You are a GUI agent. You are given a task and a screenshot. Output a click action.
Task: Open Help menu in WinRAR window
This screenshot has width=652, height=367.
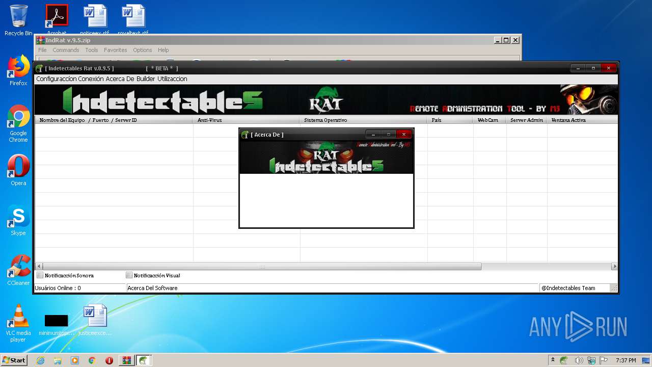[163, 50]
